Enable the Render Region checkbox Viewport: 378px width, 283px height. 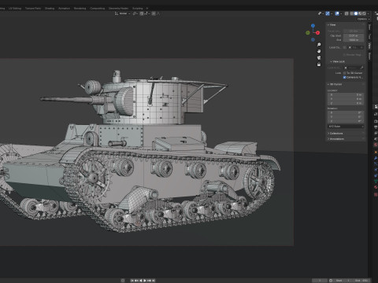[344, 55]
